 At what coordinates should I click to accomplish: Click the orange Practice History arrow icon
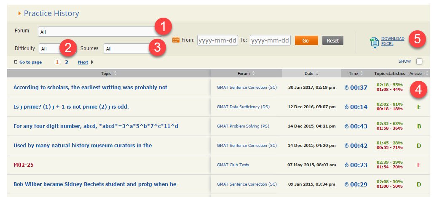click(19, 13)
